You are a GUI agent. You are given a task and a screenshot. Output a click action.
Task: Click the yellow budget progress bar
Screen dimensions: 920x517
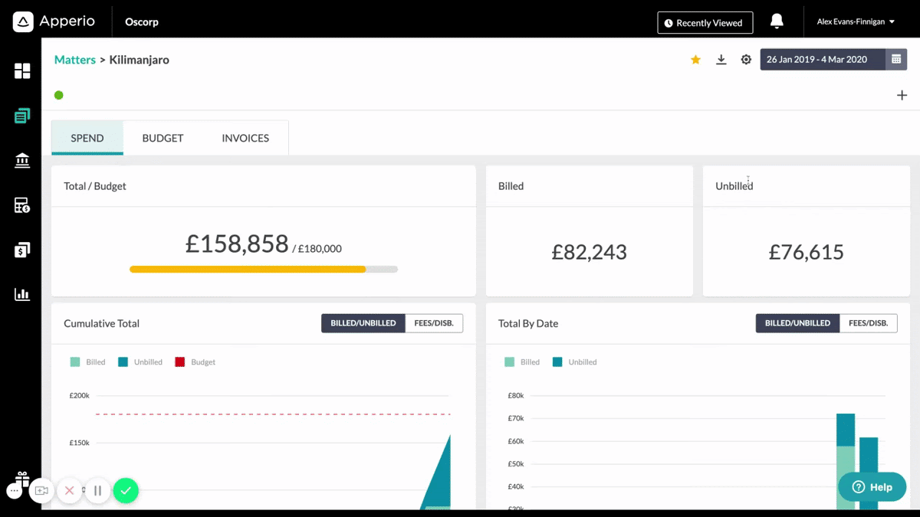(248, 270)
